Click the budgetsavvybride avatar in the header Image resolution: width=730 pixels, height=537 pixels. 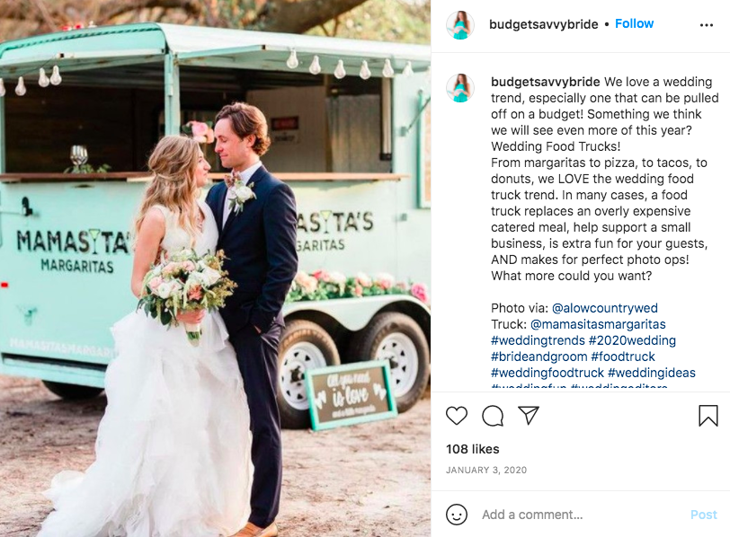click(x=460, y=25)
